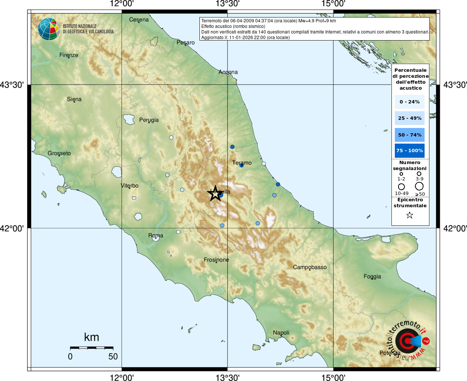Click the 75 - 100% color swatch
Image resolution: width=467 pixels, height=381 pixels.
tap(410, 151)
